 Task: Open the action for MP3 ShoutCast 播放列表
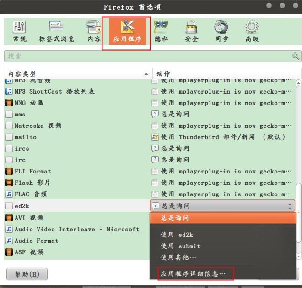(223, 91)
